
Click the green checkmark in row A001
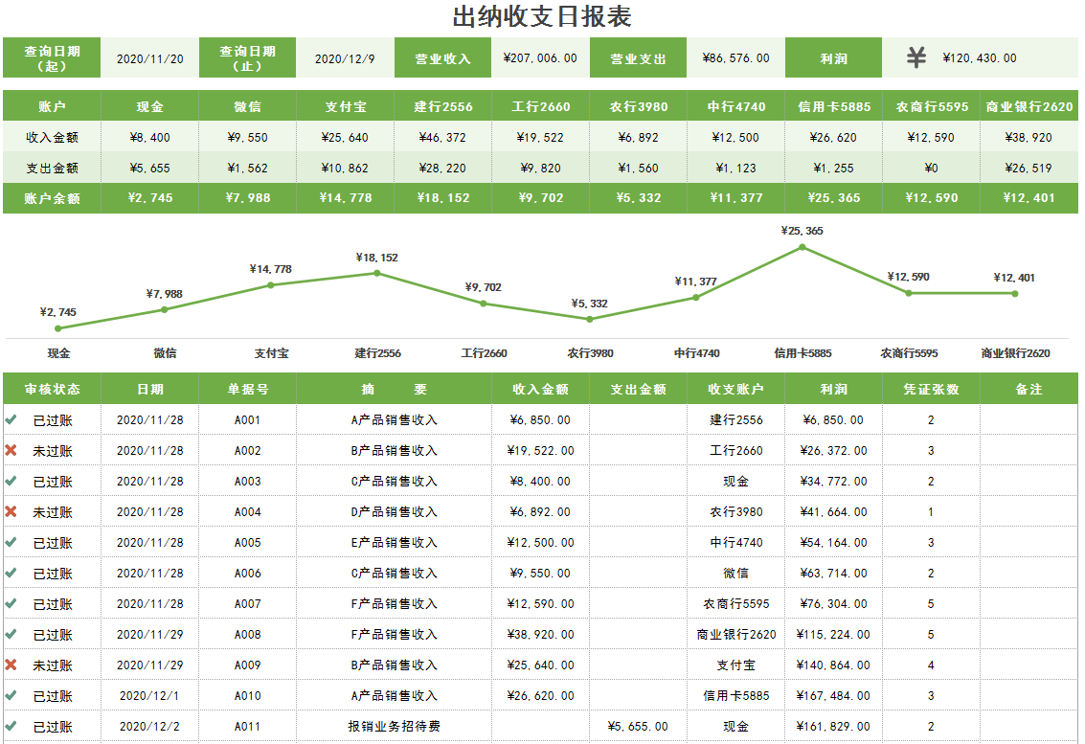point(11,419)
